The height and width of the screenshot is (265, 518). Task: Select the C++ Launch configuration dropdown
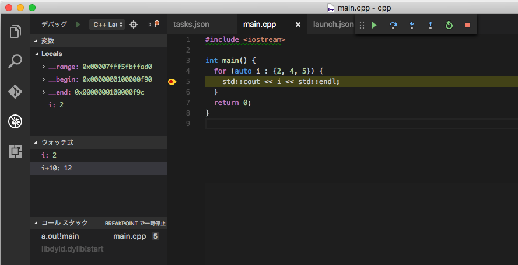click(x=107, y=25)
